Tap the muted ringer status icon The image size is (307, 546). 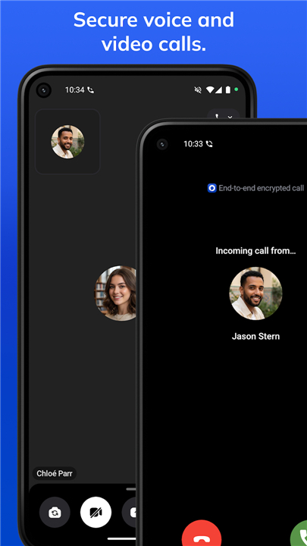pos(198,89)
